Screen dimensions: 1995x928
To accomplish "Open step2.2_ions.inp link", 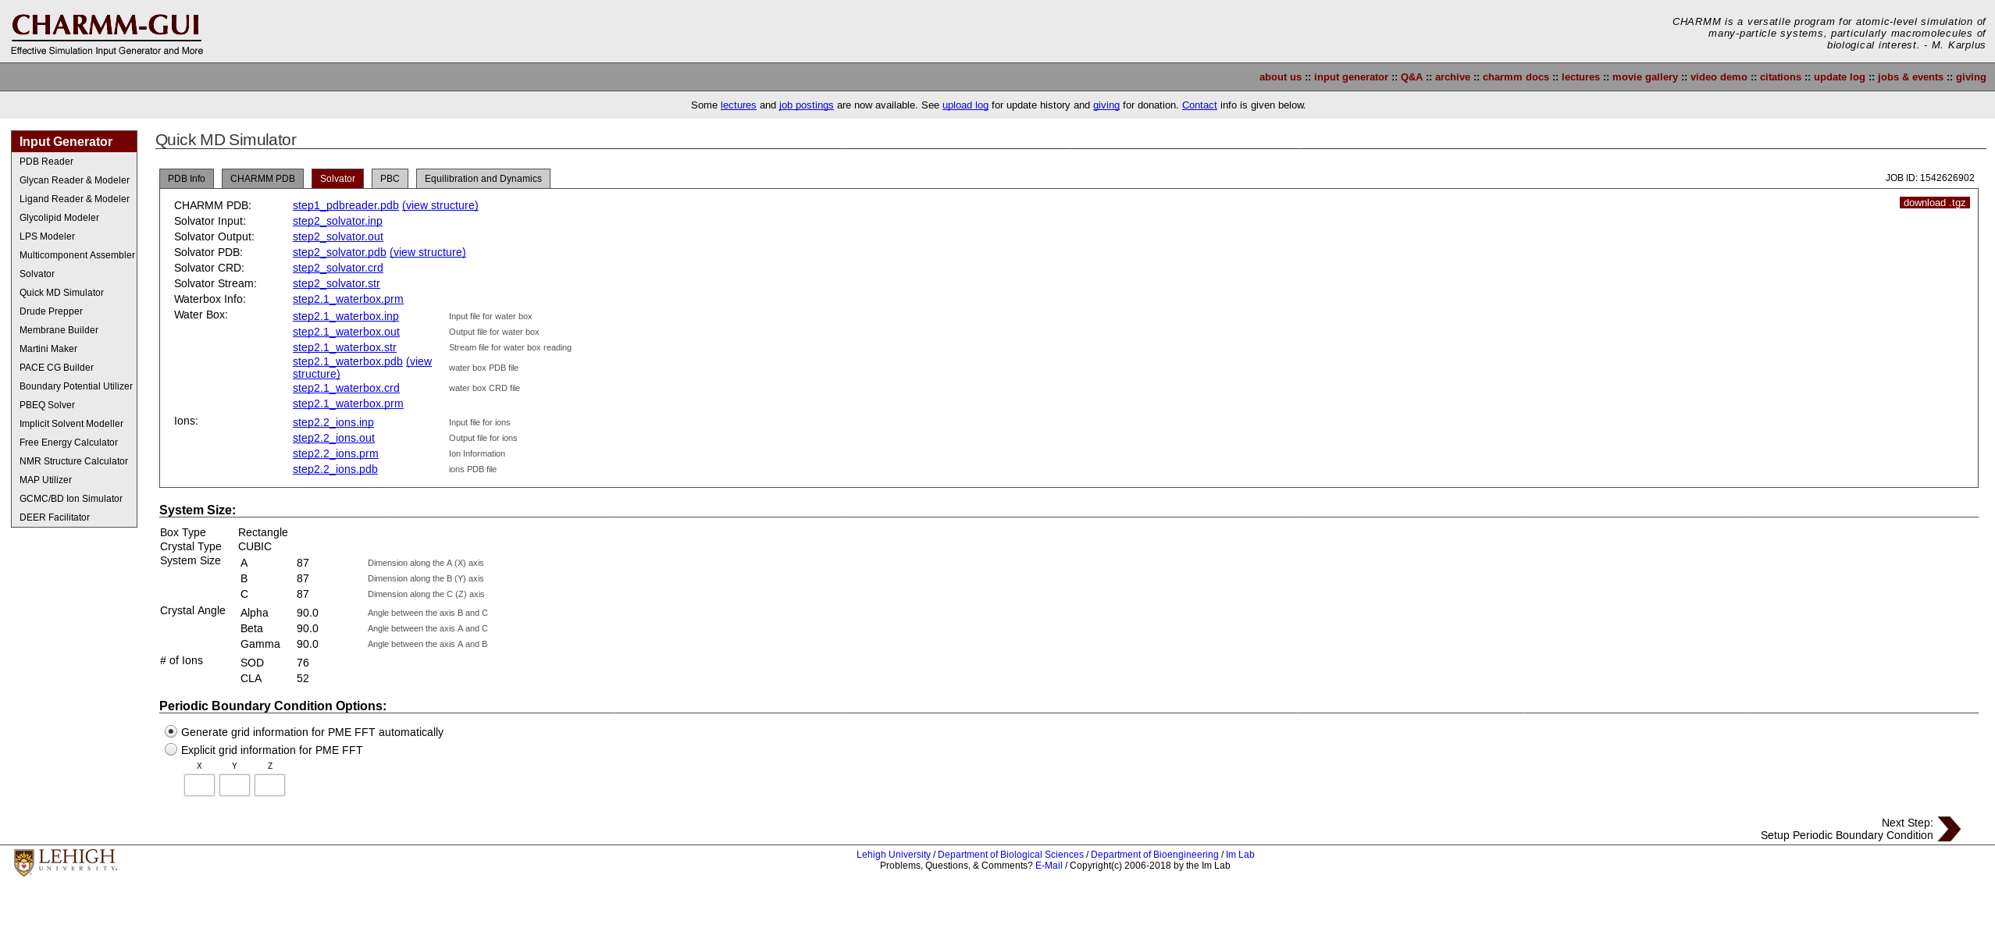I will [x=333, y=422].
